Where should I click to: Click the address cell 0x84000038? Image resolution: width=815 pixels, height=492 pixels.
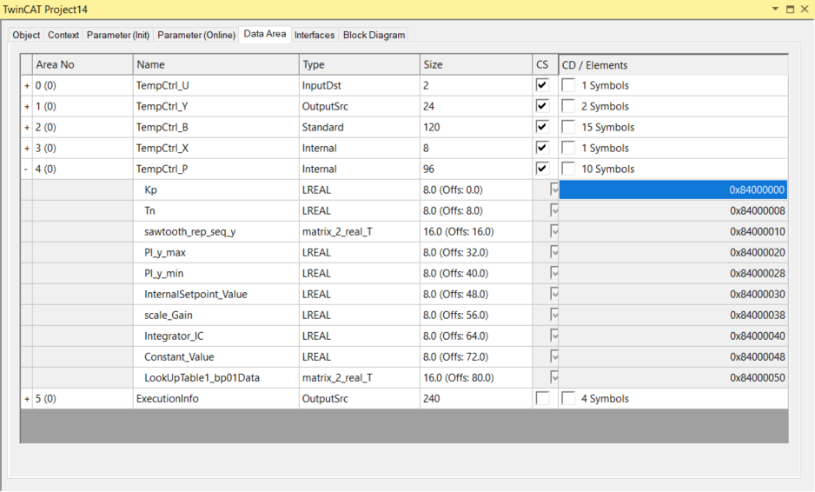(x=673, y=315)
